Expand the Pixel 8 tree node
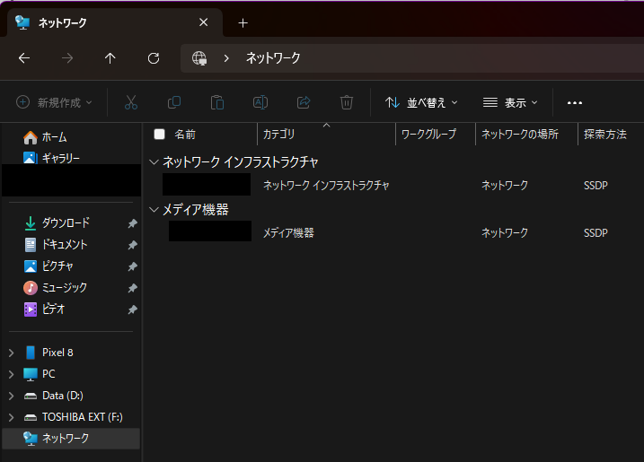Viewport: 644px width, 462px height. pos(11,353)
